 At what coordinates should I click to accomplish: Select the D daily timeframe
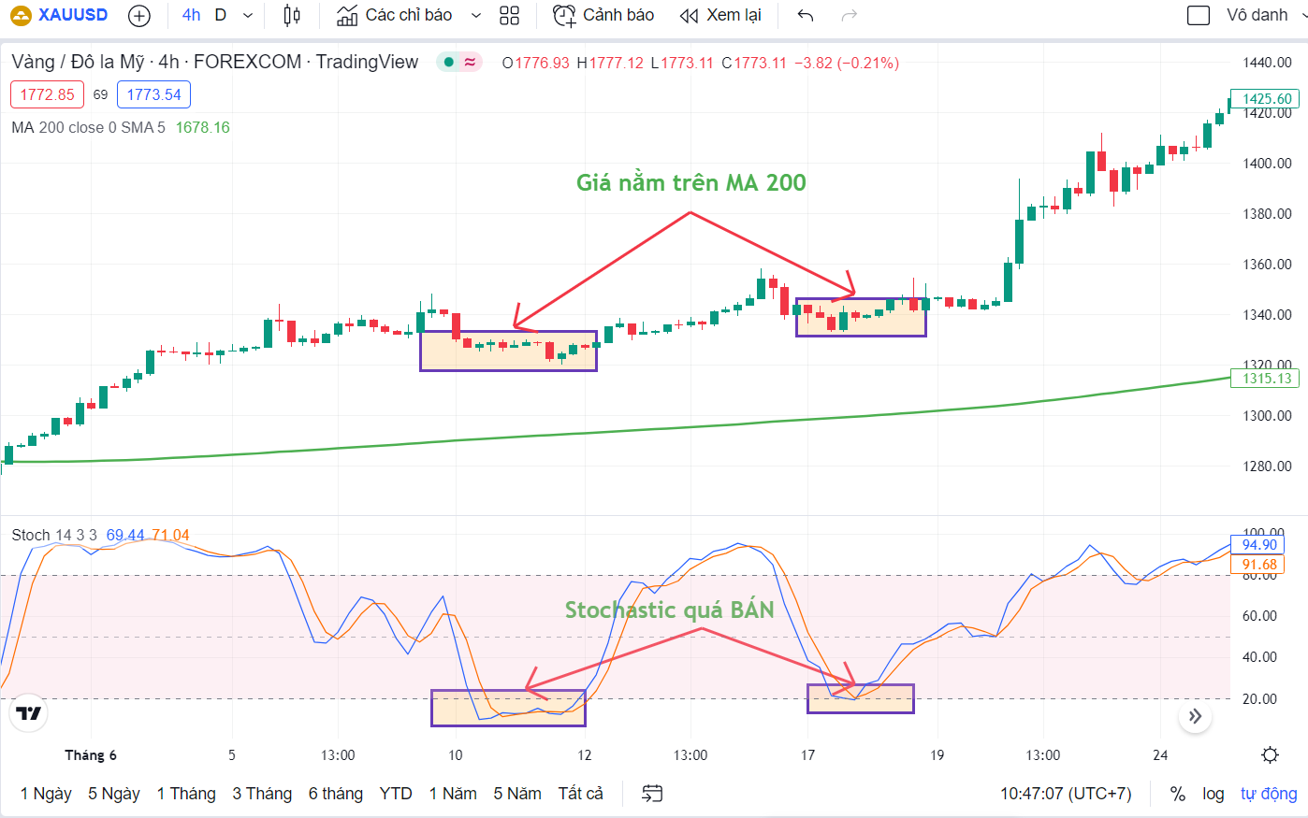221,15
